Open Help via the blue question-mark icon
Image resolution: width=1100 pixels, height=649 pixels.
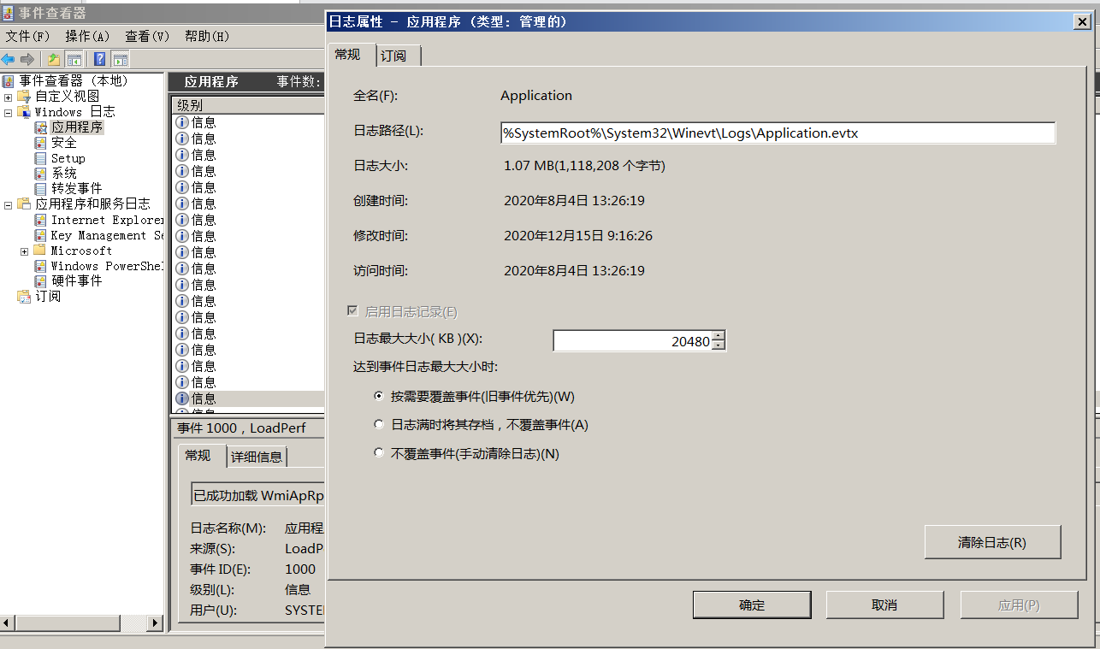pyautogui.click(x=100, y=59)
